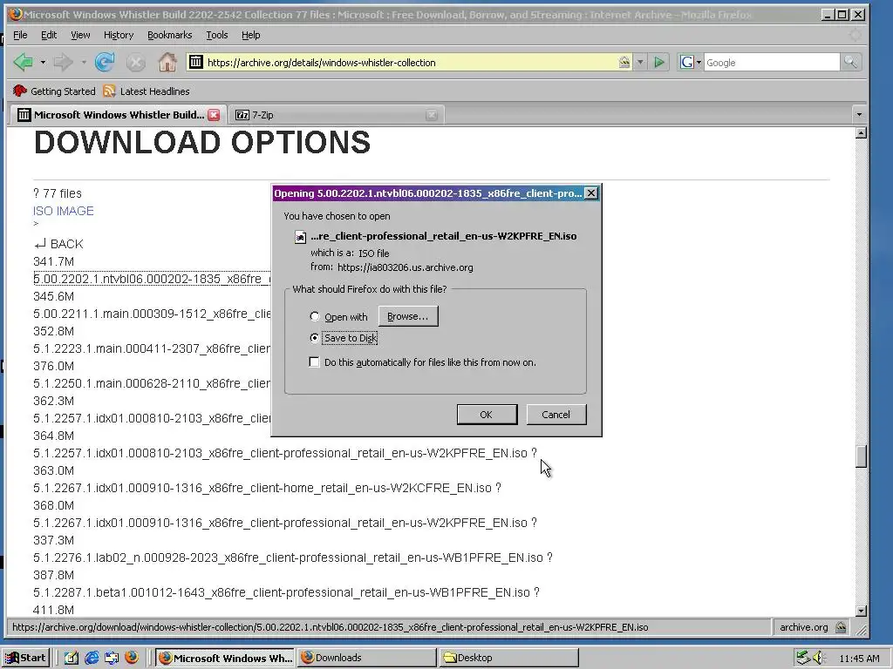Open the Forward history dropdown arrow
Viewport: 893px width, 669px height.
(x=83, y=62)
